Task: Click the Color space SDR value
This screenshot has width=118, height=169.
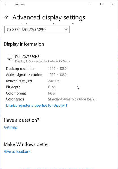Action: pos(72,99)
